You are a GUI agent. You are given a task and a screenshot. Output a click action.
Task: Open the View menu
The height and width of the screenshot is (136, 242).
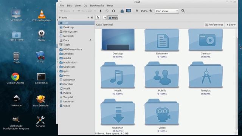coord(78,6)
